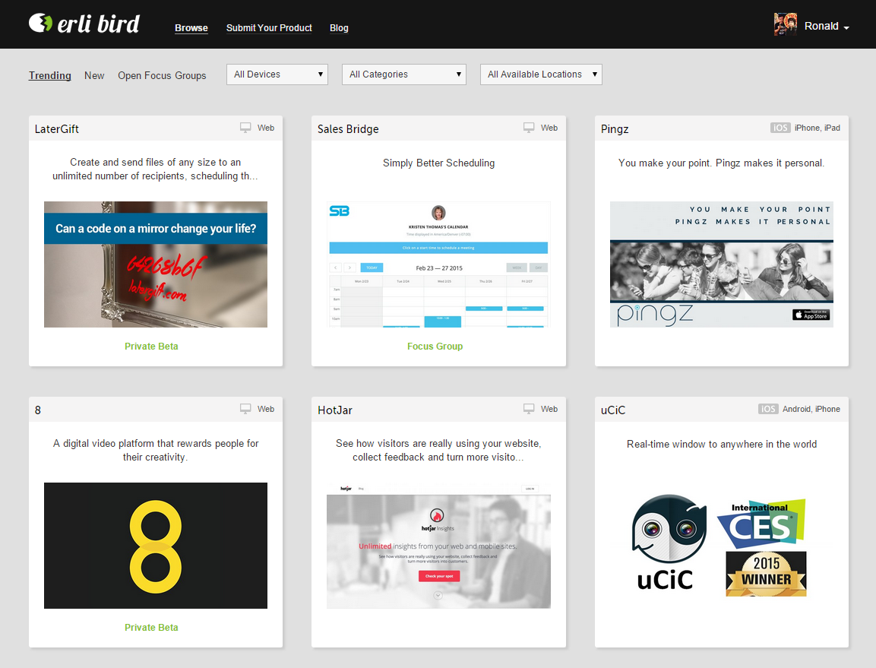Click the Web icon on the Sales Bridge card
The width and height of the screenshot is (876, 668).
pos(528,127)
